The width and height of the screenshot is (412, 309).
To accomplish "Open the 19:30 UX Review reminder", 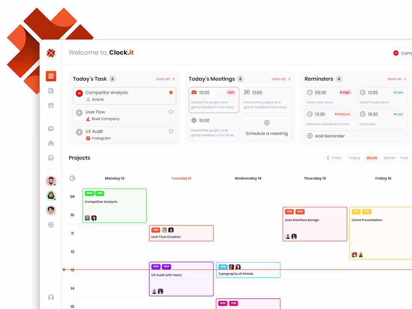I will (382, 119).
